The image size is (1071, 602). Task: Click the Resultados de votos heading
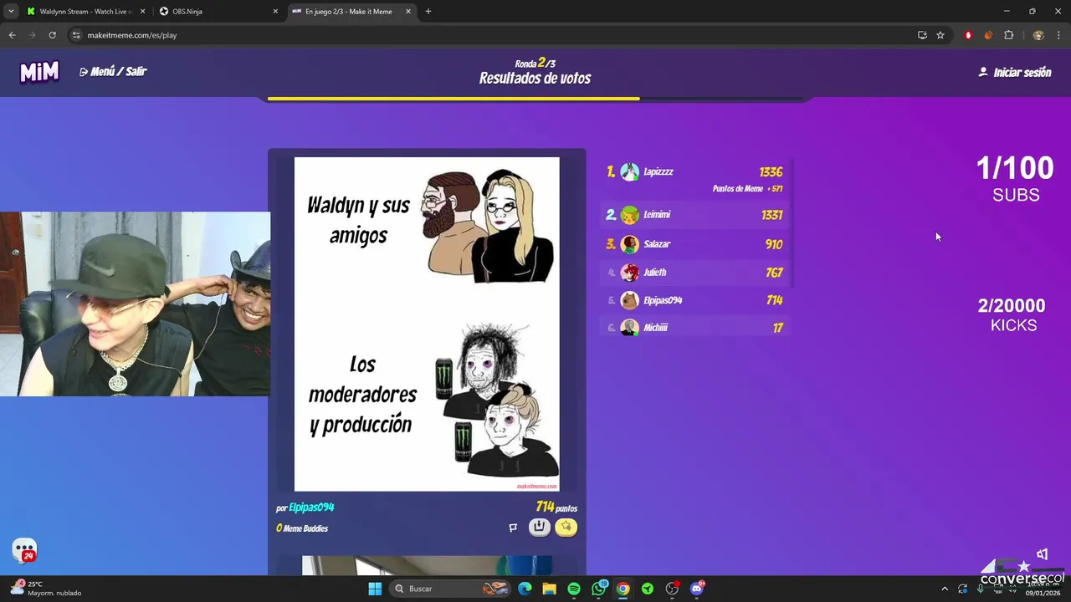[x=535, y=79]
